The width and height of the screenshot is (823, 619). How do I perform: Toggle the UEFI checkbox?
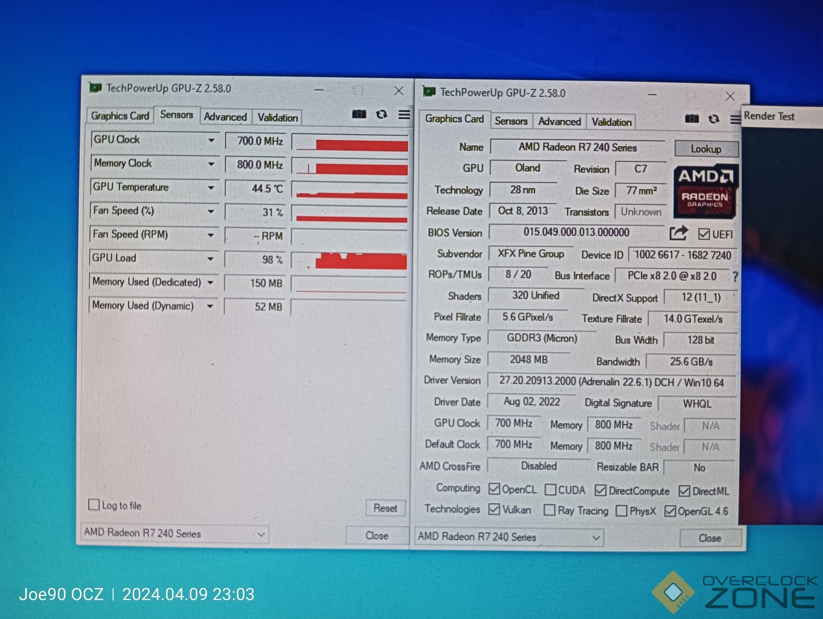(x=704, y=234)
